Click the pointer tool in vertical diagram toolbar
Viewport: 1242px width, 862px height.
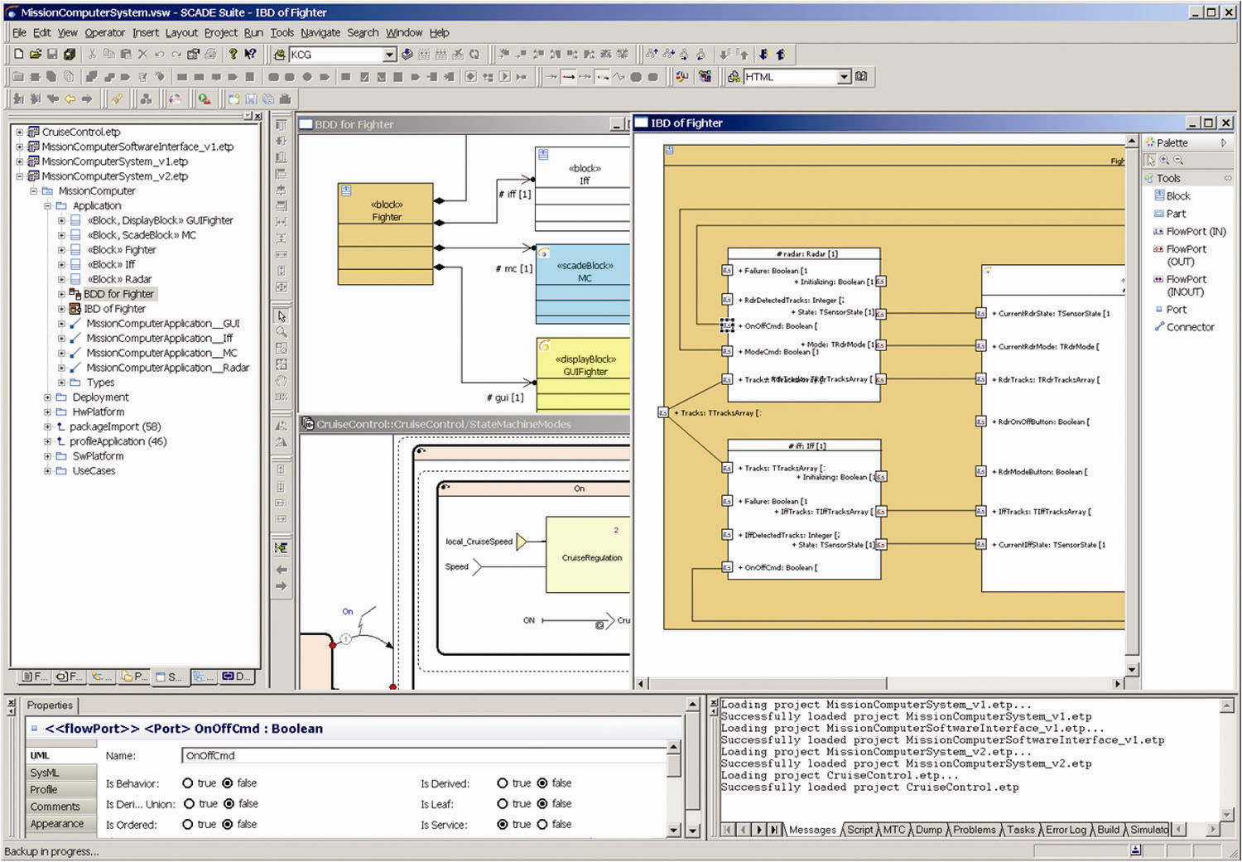[x=282, y=316]
